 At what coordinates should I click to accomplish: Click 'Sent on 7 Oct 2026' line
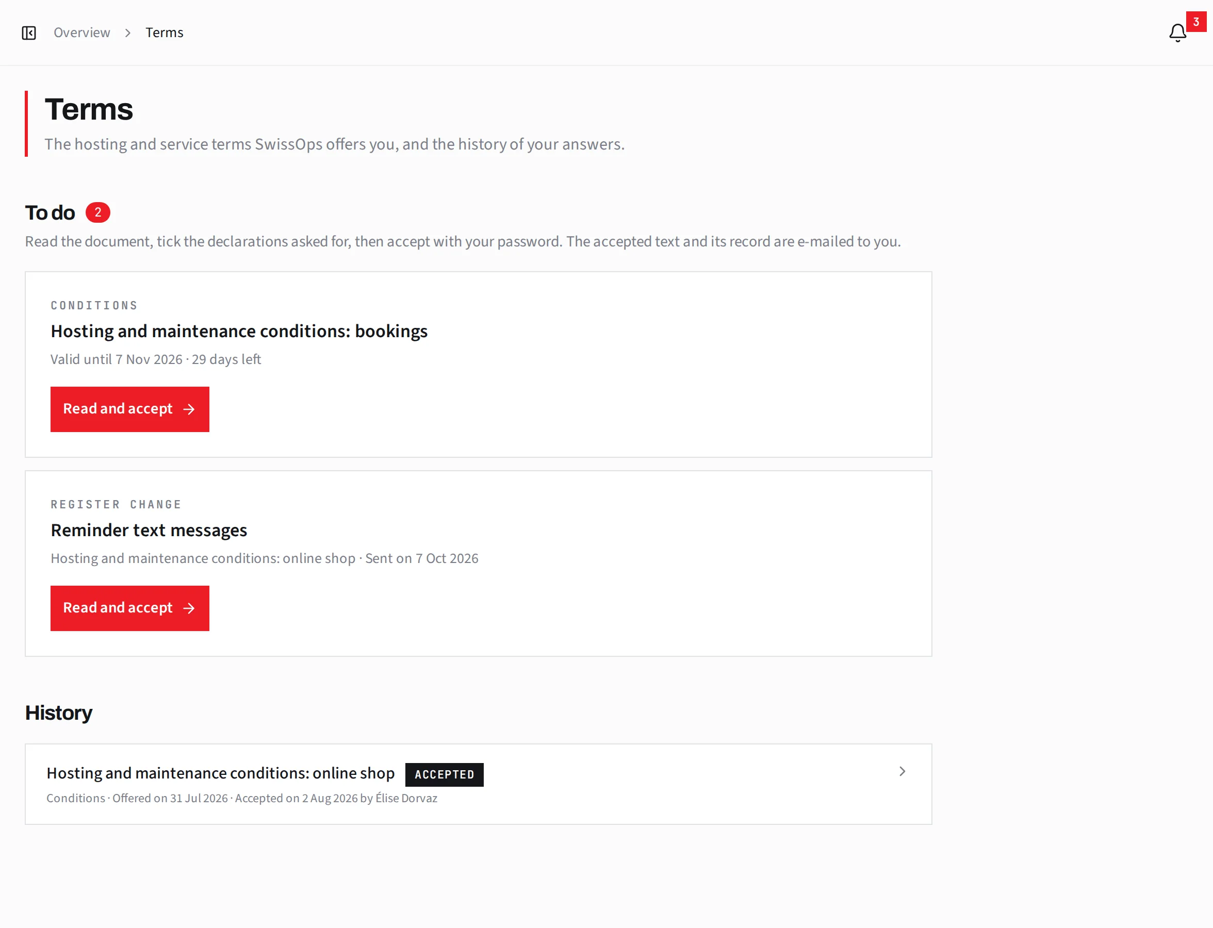coord(422,558)
